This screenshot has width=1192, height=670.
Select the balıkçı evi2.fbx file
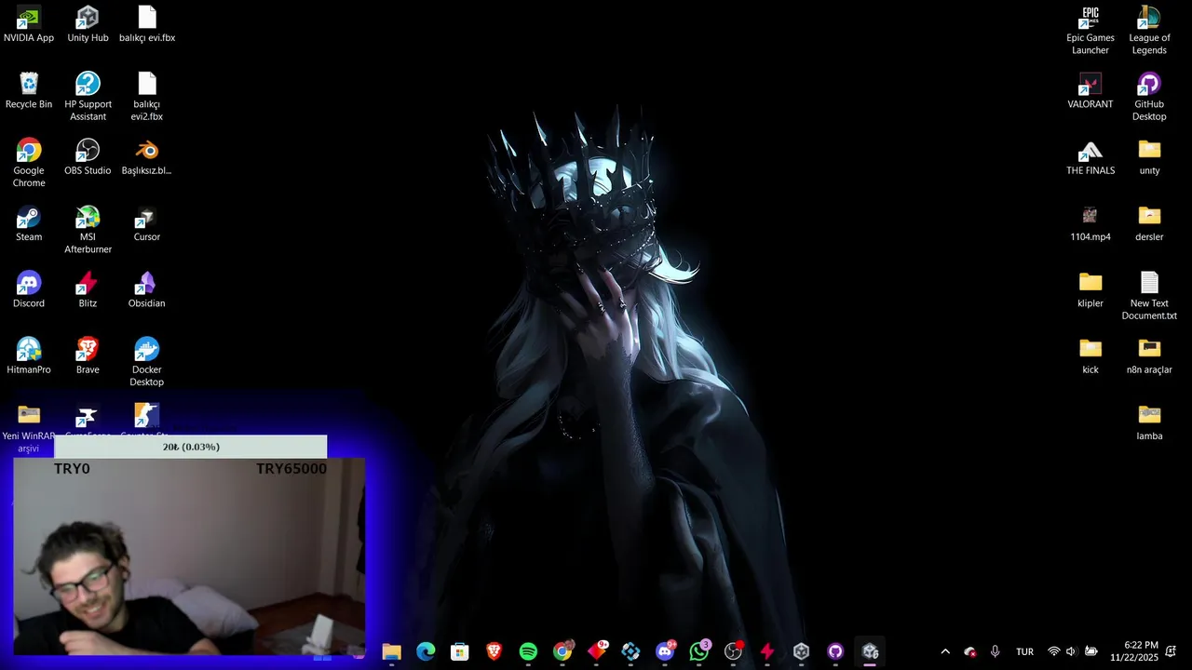coord(147,97)
